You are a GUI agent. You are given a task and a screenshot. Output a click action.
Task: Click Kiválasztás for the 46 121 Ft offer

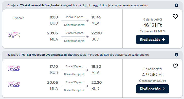(x=152, y=39)
